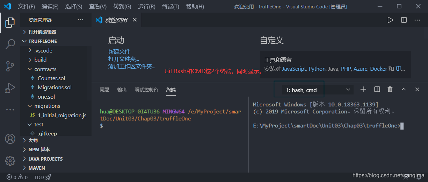The width and height of the screenshot is (428, 182).
Task: Open the Run and Debug view icon
Action: (x=10, y=88)
